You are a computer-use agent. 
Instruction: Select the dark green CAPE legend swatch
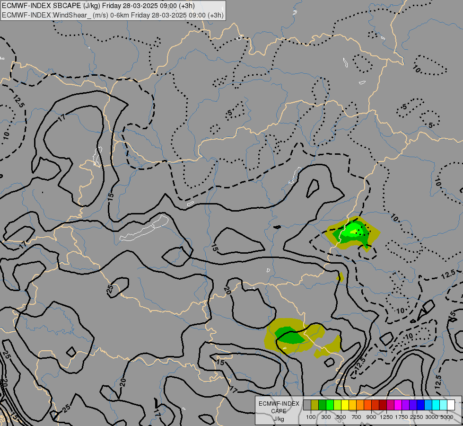[x=322, y=405]
